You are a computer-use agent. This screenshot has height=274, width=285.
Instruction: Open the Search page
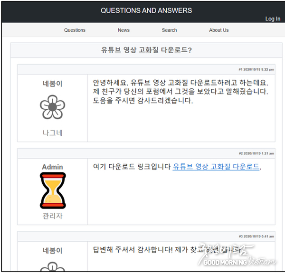click(x=169, y=30)
